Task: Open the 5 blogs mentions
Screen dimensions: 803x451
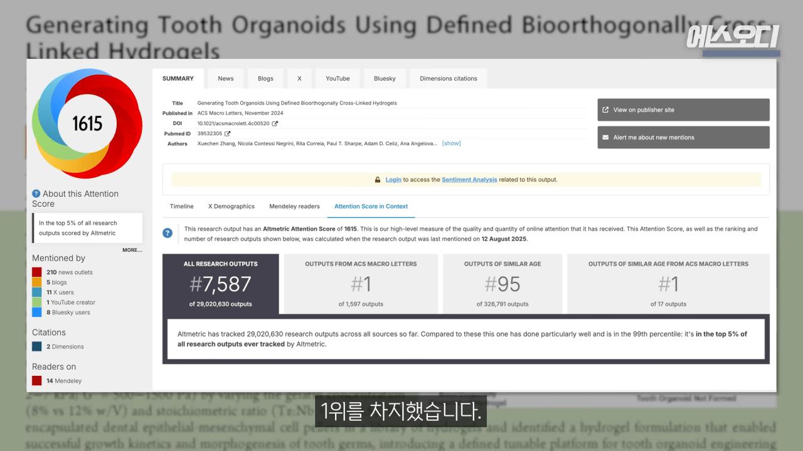Action: pyautogui.click(x=56, y=283)
